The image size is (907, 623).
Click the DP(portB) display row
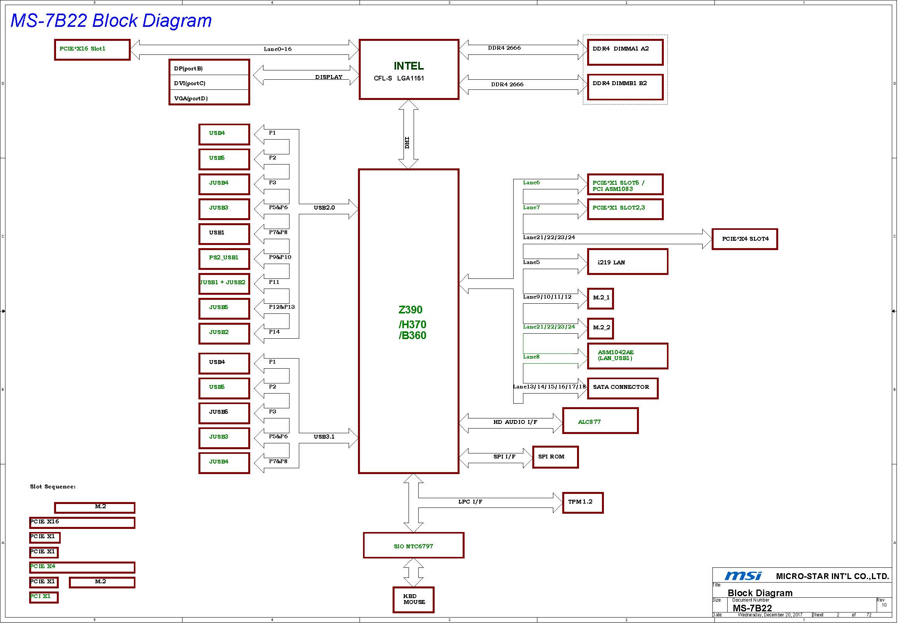tap(209, 68)
